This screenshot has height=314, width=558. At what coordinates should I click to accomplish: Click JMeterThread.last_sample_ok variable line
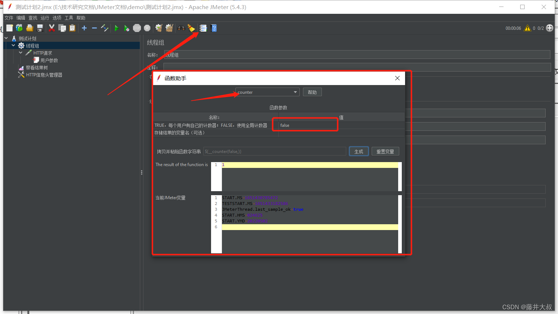pyautogui.click(x=310, y=209)
